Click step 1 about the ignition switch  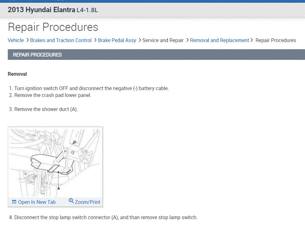coord(89,88)
